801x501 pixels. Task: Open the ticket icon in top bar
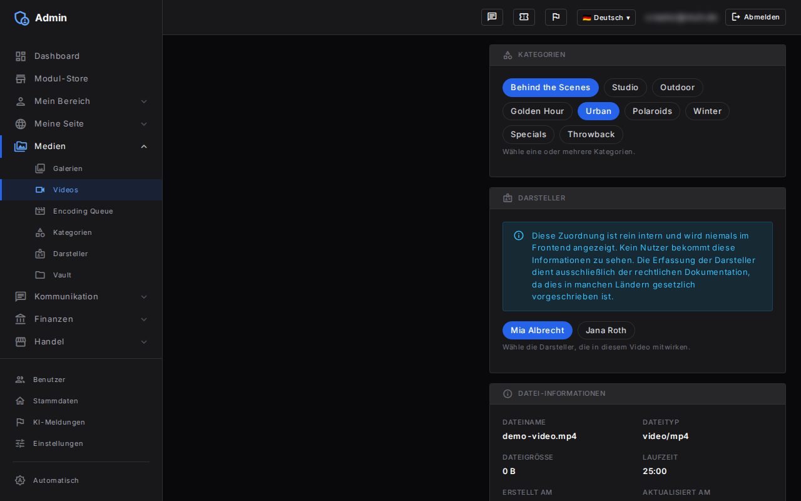pyautogui.click(x=524, y=17)
